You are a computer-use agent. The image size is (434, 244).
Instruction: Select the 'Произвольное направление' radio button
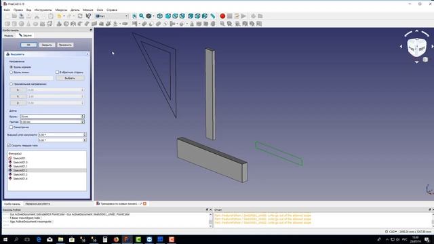pyautogui.click(x=12, y=84)
